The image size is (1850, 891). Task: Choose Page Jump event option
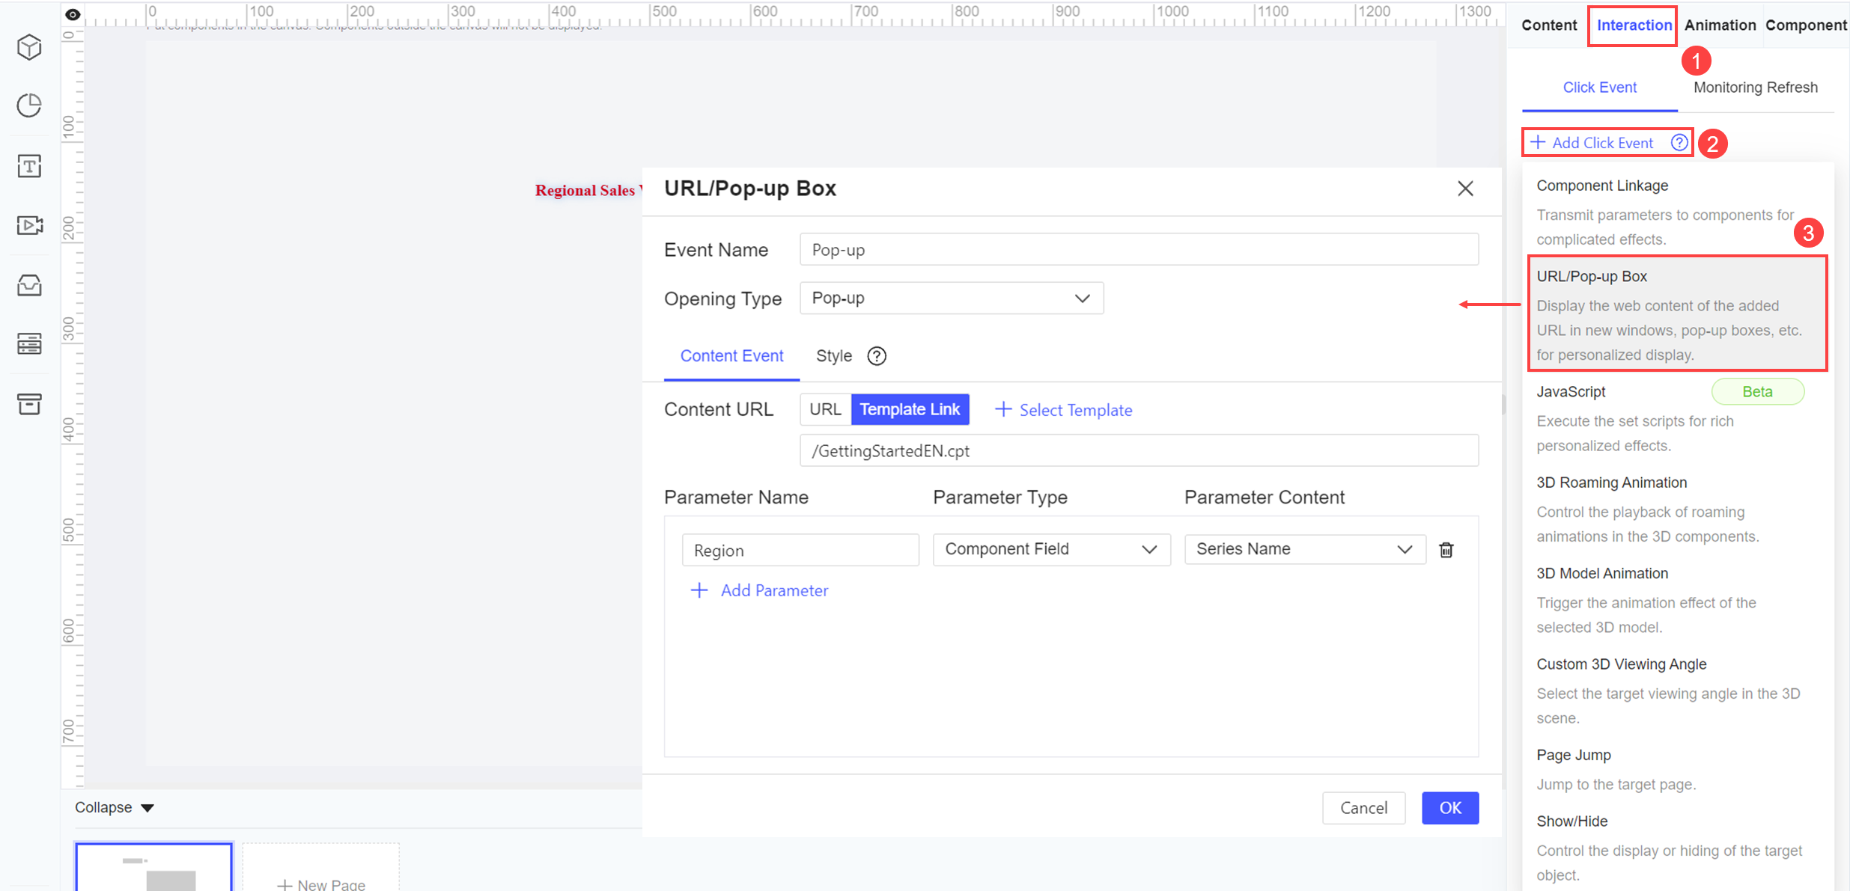[x=1676, y=769]
